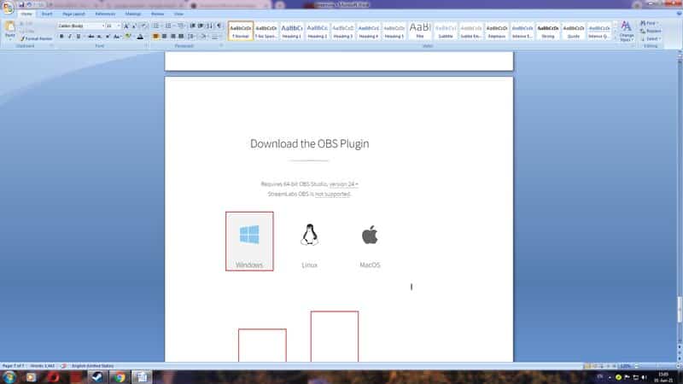The width and height of the screenshot is (683, 384).
Task: Click Clear Formatting icon
Action: tap(144, 26)
